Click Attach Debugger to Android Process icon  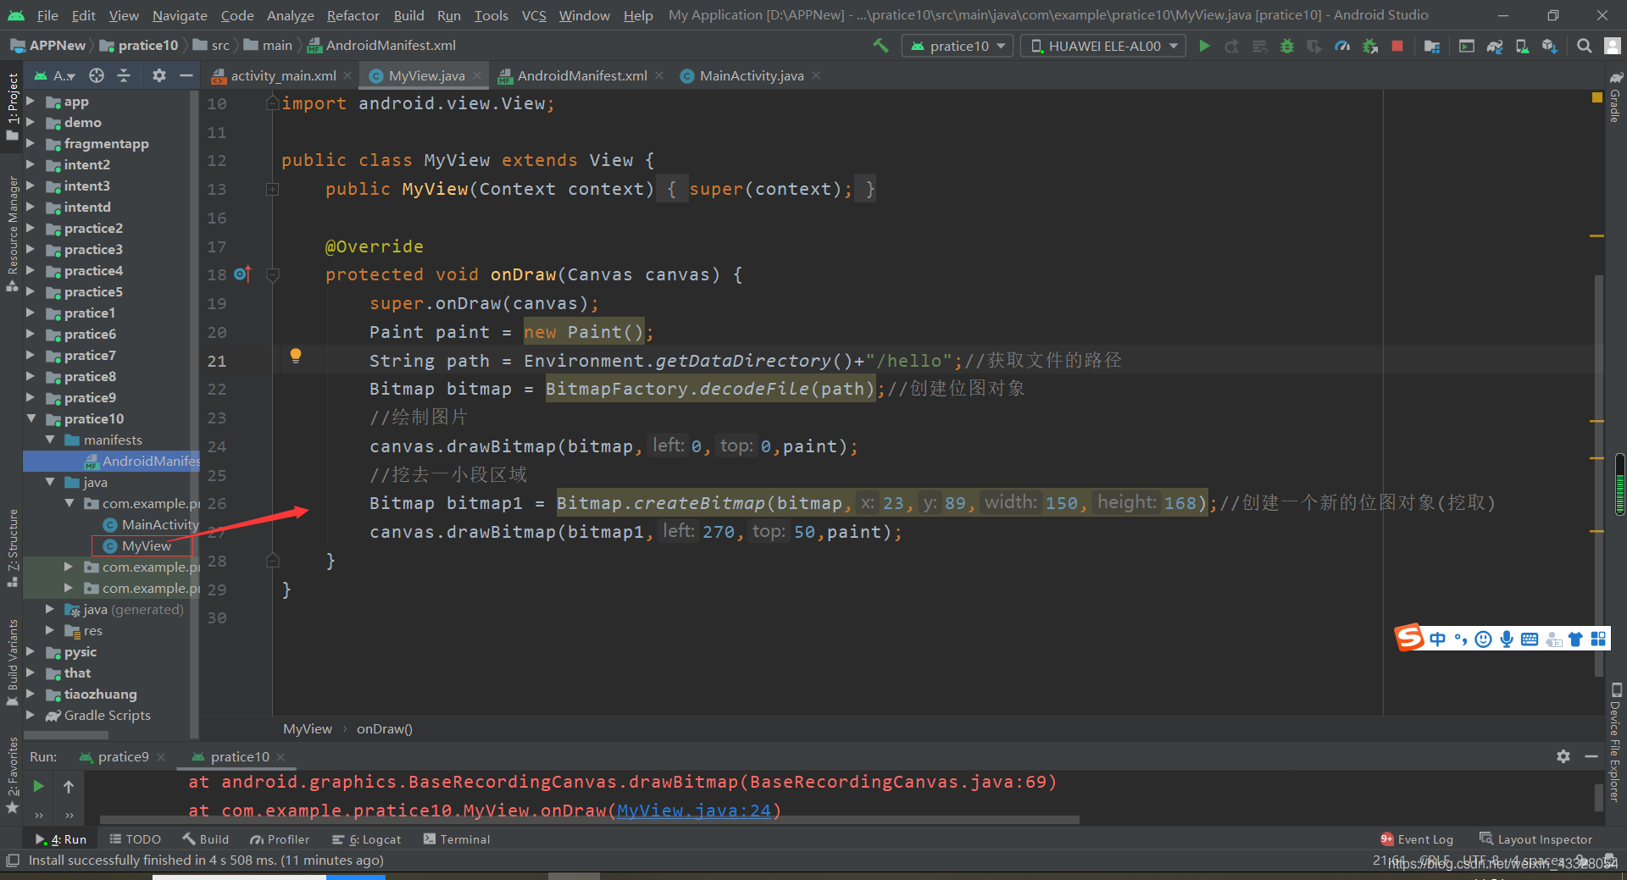pyautogui.click(x=1370, y=46)
